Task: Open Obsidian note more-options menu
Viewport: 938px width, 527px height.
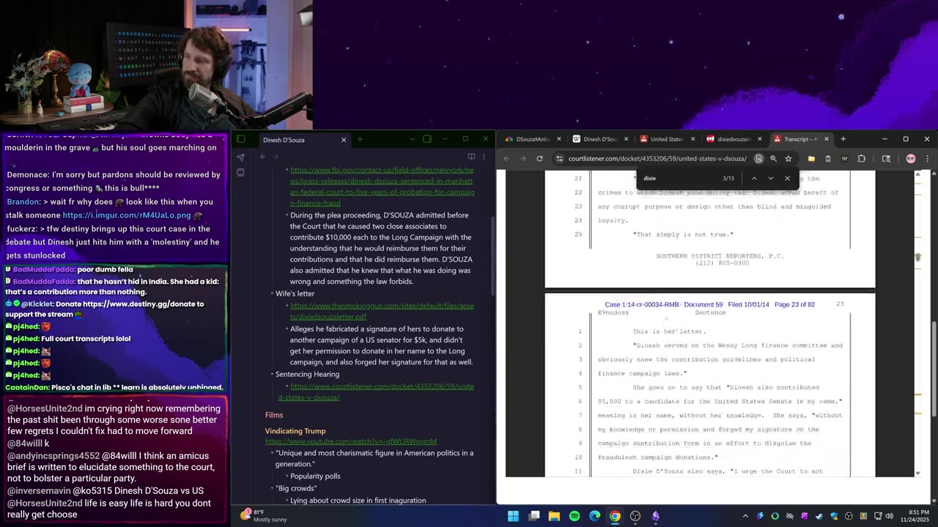Action: 484,157
